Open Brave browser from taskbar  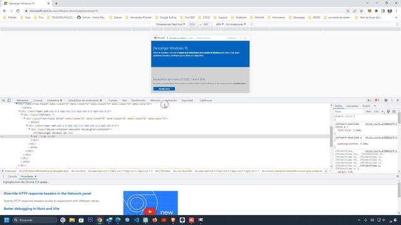[173, 220]
